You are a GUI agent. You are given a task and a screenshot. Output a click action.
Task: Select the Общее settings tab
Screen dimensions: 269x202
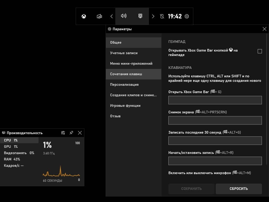tap(133, 42)
